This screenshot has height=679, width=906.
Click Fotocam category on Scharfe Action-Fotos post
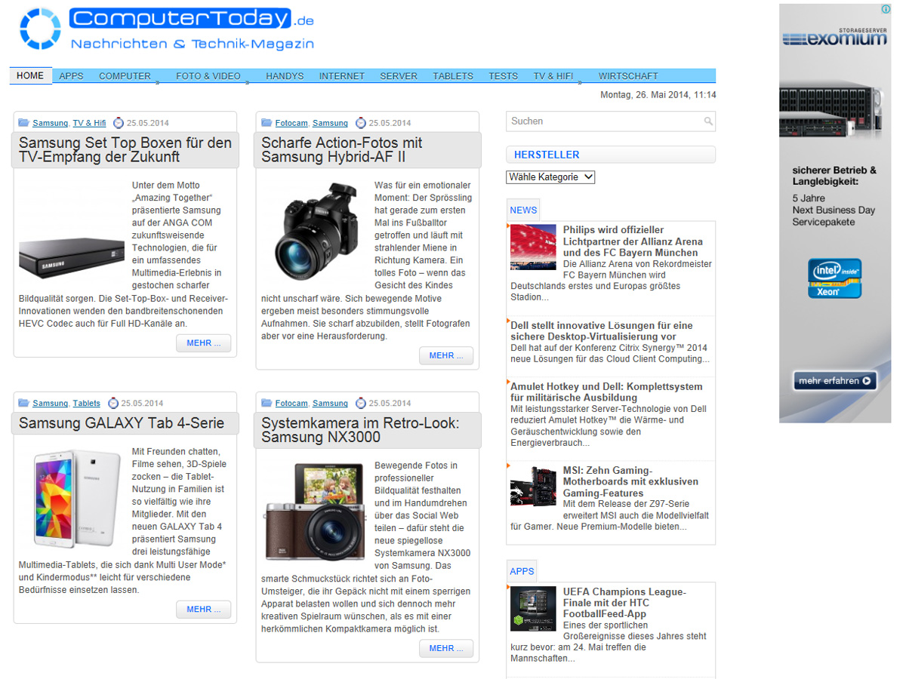coord(291,123)
